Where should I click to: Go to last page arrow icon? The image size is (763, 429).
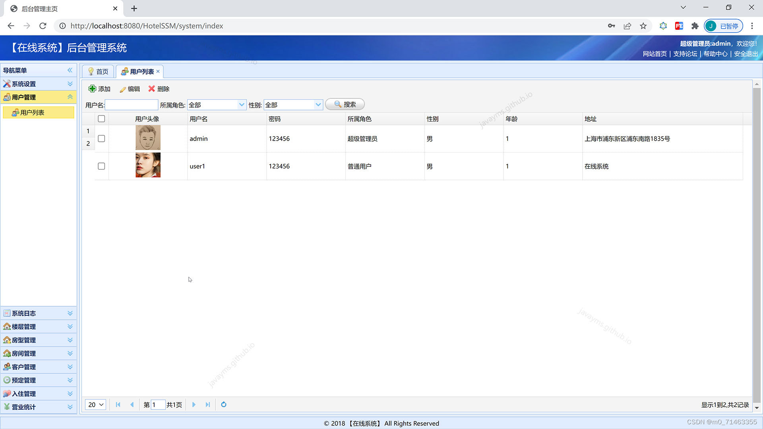point(208,404)
